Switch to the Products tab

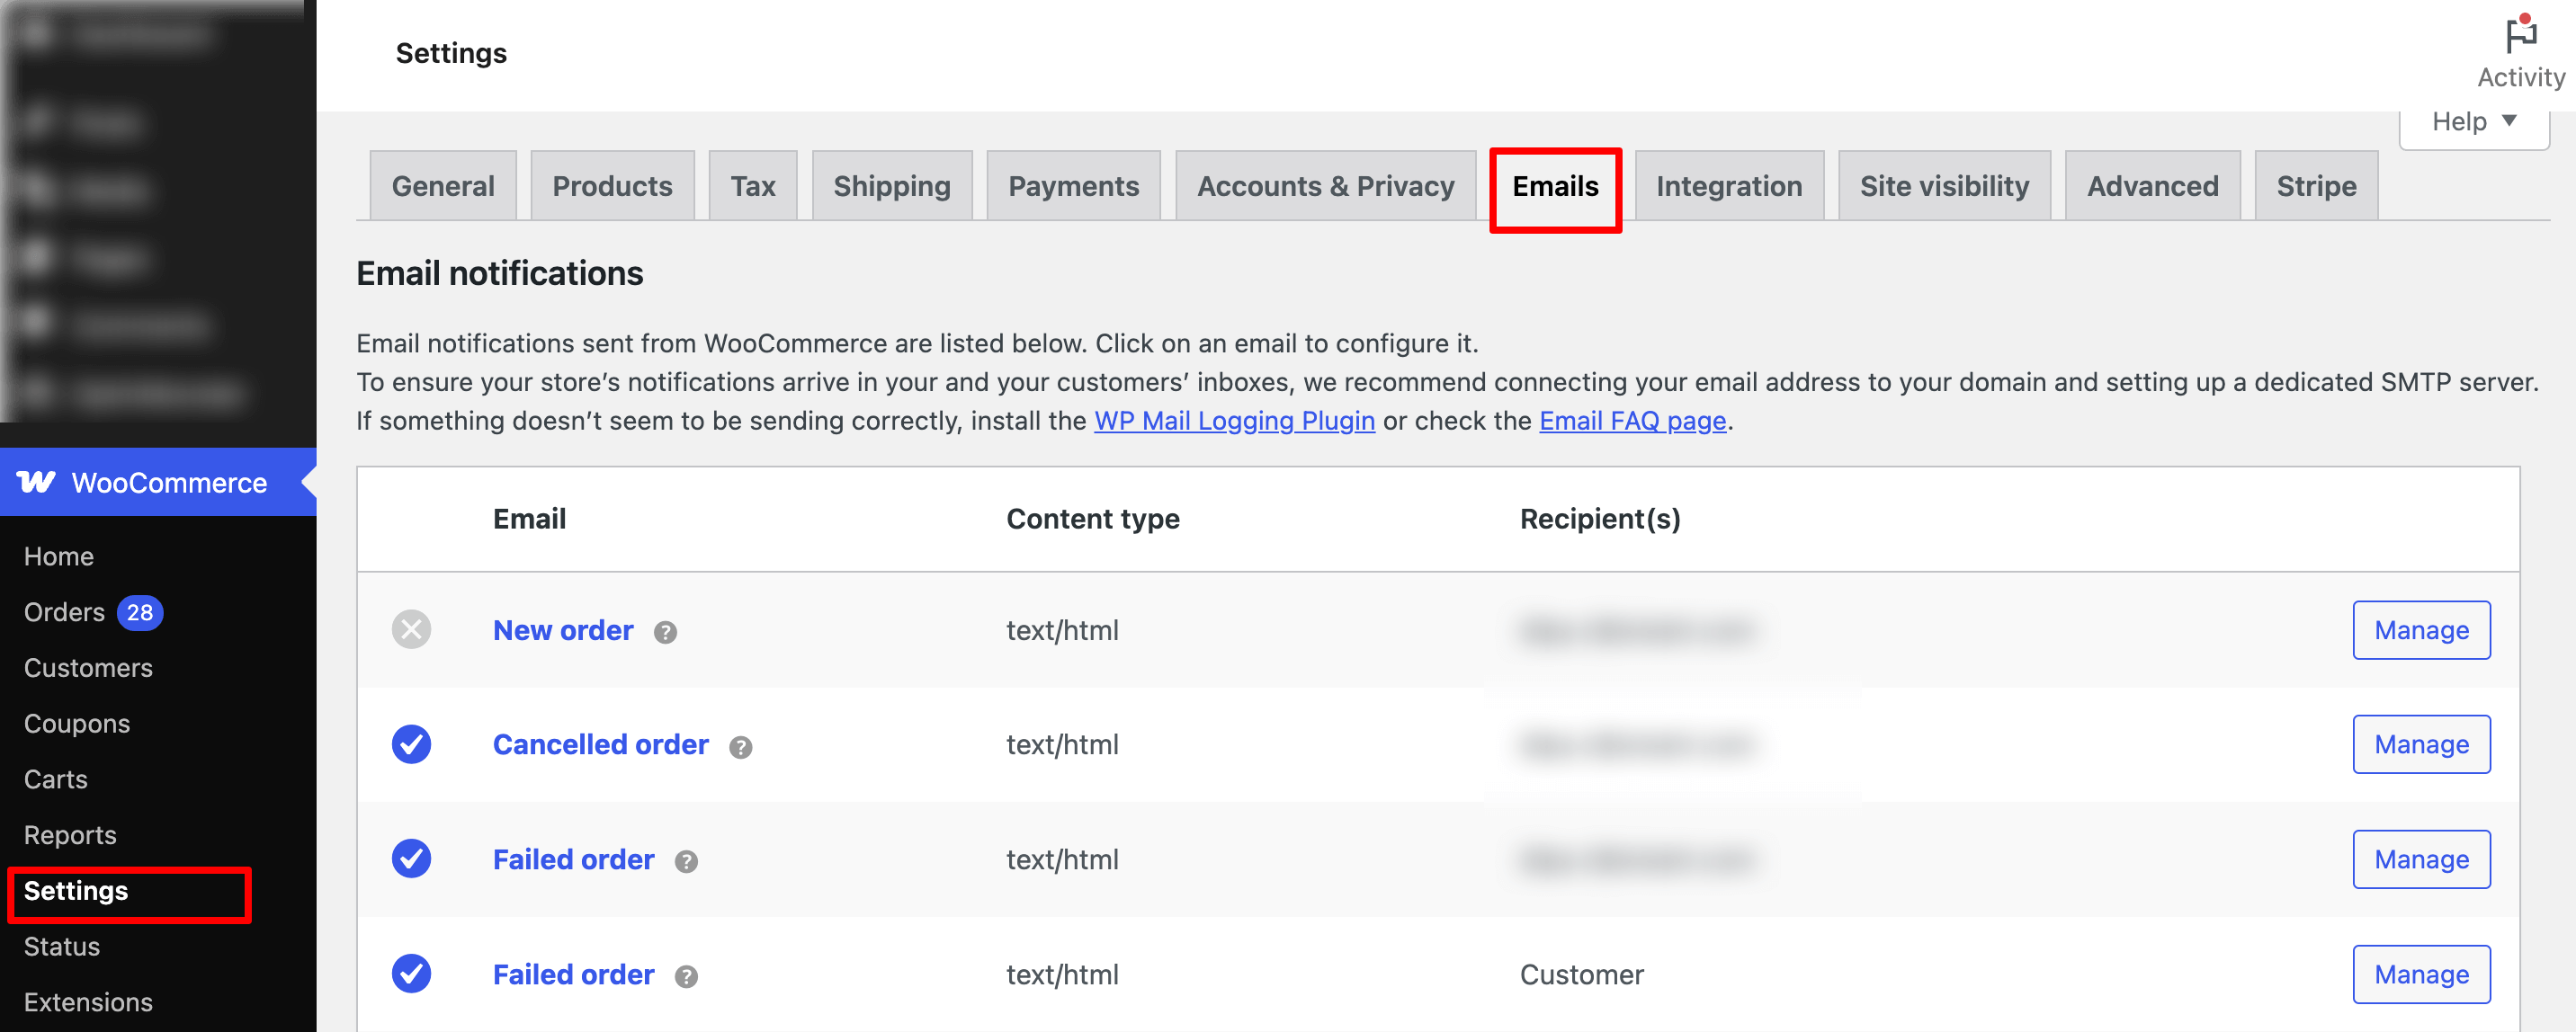612,186
